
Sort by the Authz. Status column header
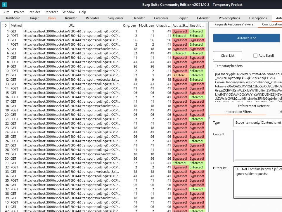click(x=180, y=25)
